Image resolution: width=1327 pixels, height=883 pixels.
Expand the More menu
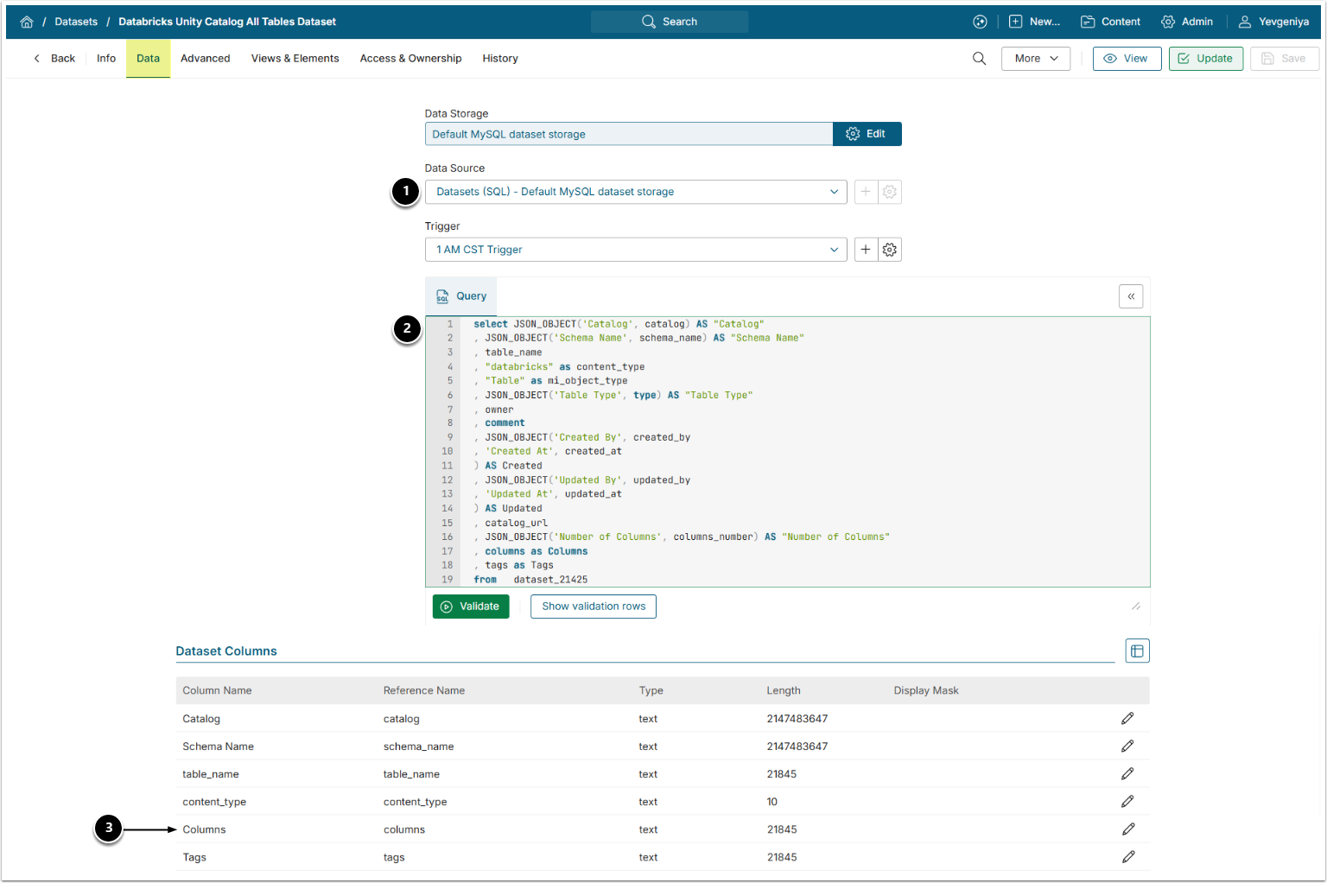point(1035,59)
